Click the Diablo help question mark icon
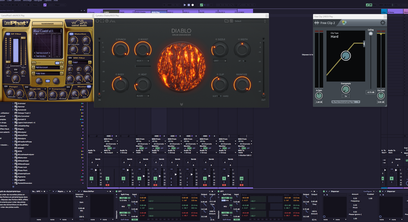 coord(107,21)
